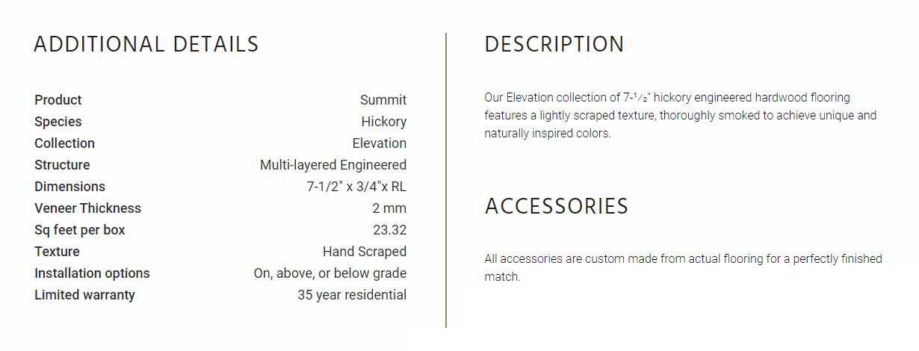Image resolution: width=919 pixels, height=351 pixels.
Task: Click the Hickory species value
Action: tap(384, 122)
